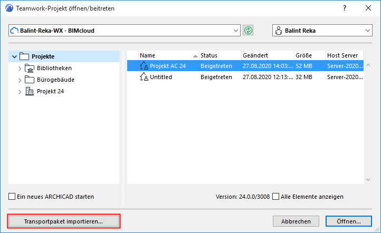Sort list by Größe column header
The image size is (381, 233).
pos(310,55)
